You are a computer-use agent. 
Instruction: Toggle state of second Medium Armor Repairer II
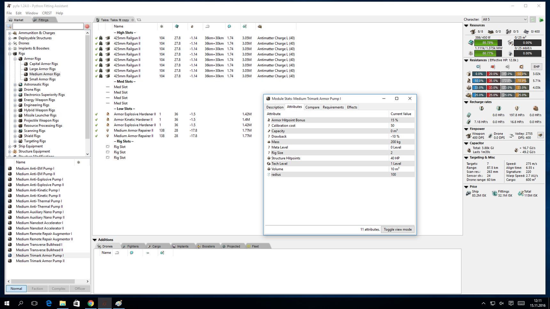[96, 136]
